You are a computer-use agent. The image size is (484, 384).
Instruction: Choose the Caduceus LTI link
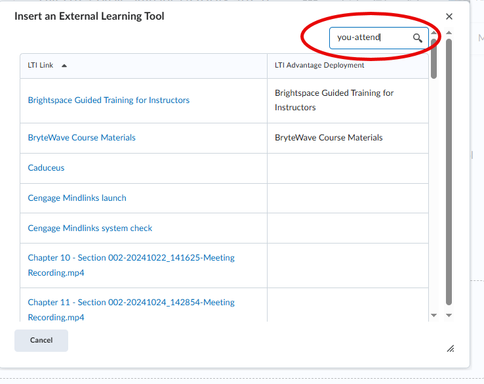coord(46,168)
